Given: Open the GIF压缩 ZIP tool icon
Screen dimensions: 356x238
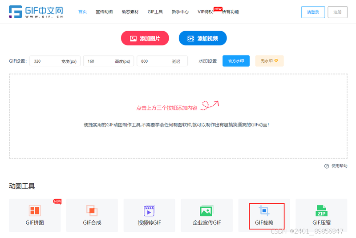Looking at the screenshot, I should pos(321,210).
